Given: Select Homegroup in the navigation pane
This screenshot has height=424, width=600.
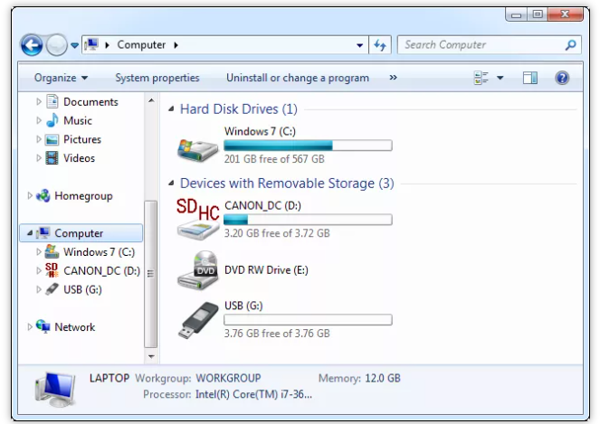Looking at the screenshot, I should click(x=83, y=196).
